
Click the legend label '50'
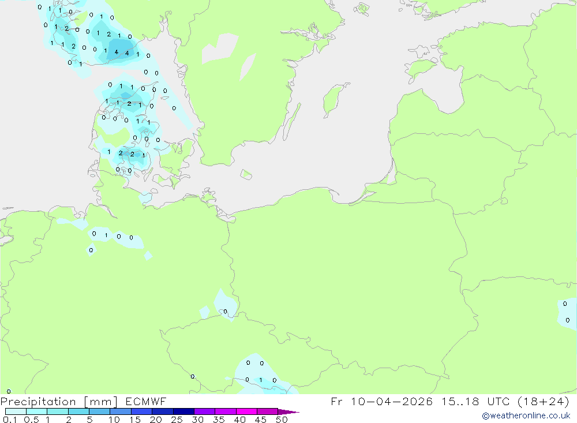click(x=282, y=420)
